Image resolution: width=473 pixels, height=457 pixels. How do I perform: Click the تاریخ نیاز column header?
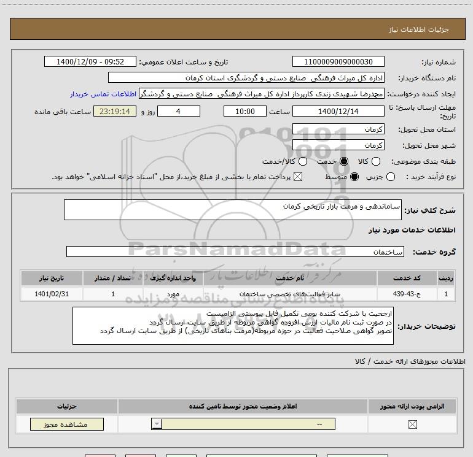[x=52, y=278]
